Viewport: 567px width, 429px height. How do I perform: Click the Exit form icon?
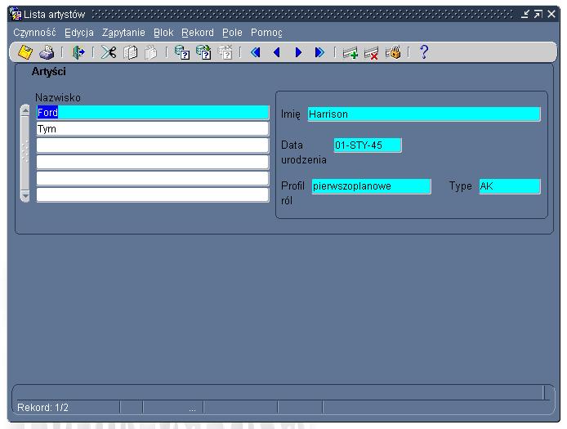78,52
